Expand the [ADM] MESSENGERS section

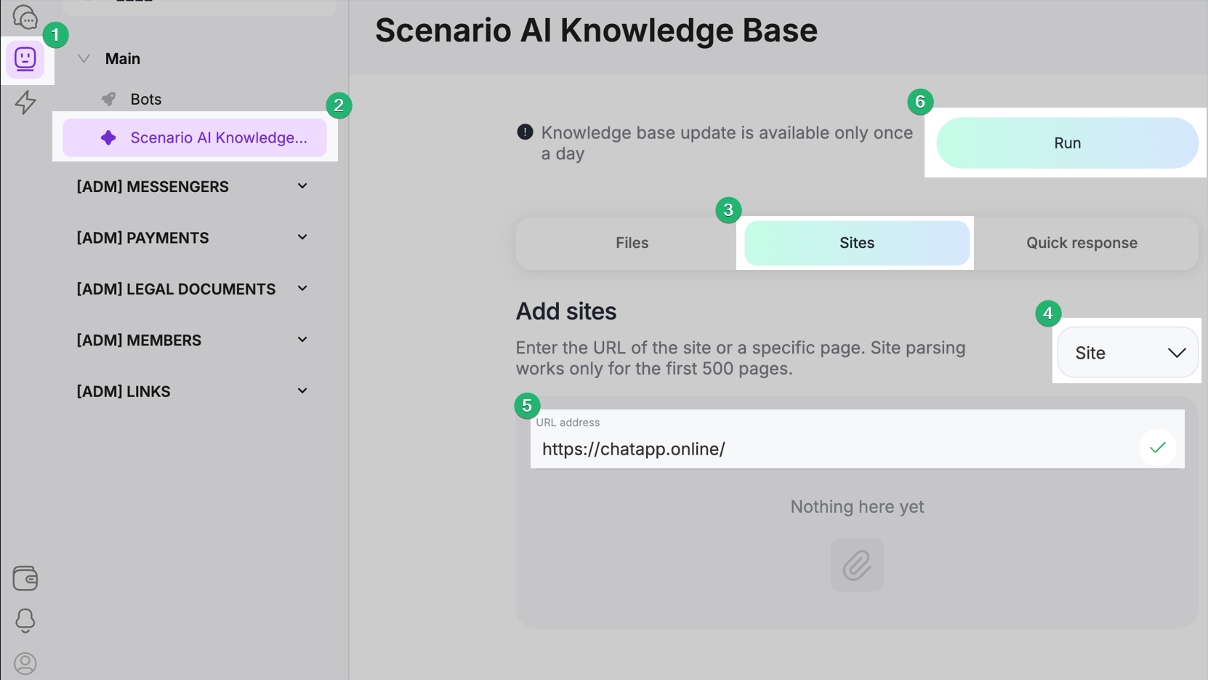pos(302,187)
